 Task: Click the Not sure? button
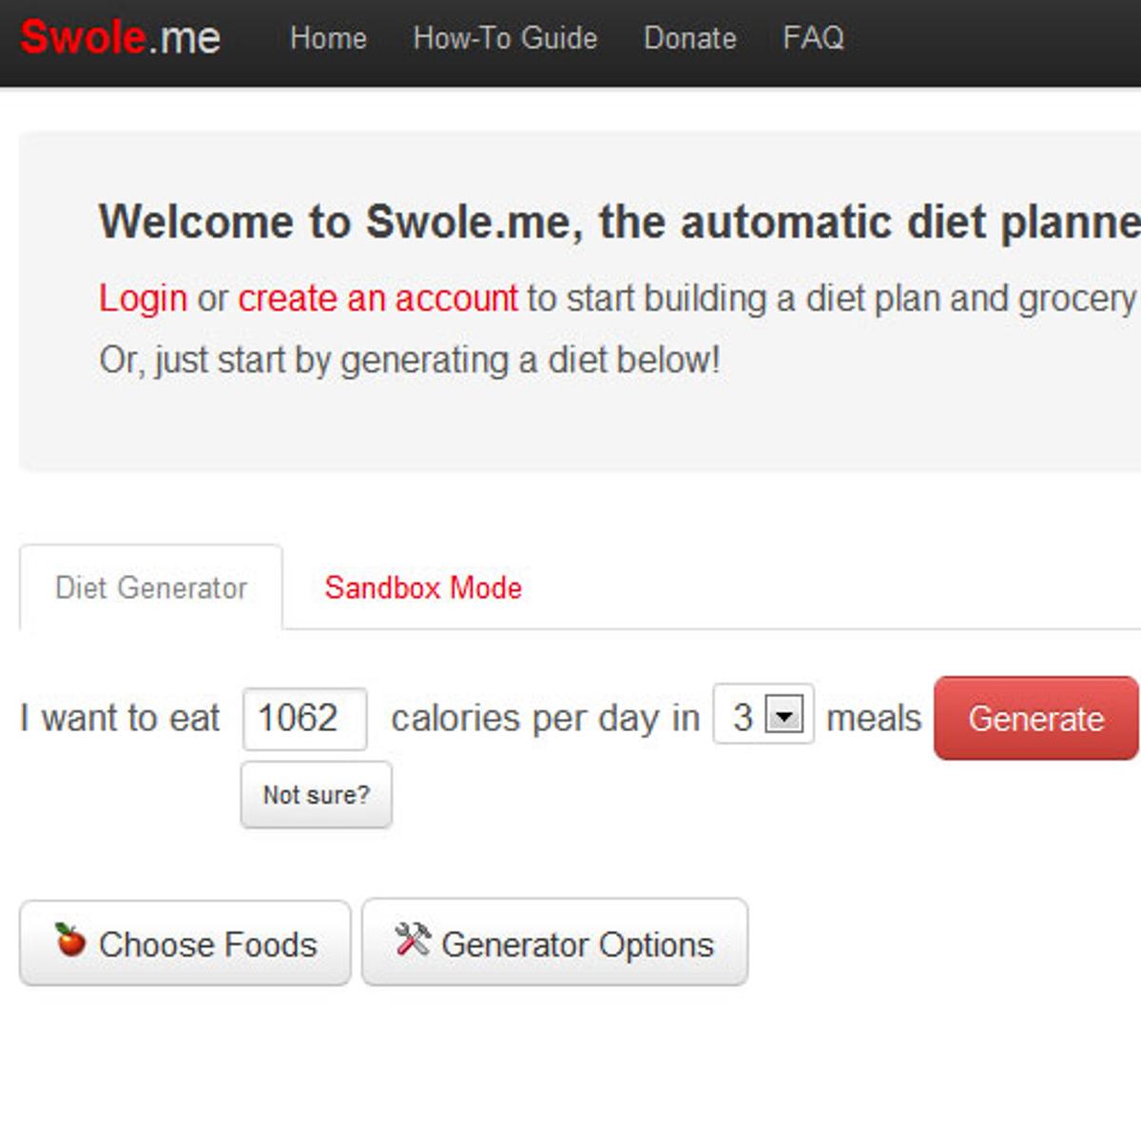pos(316,795)
